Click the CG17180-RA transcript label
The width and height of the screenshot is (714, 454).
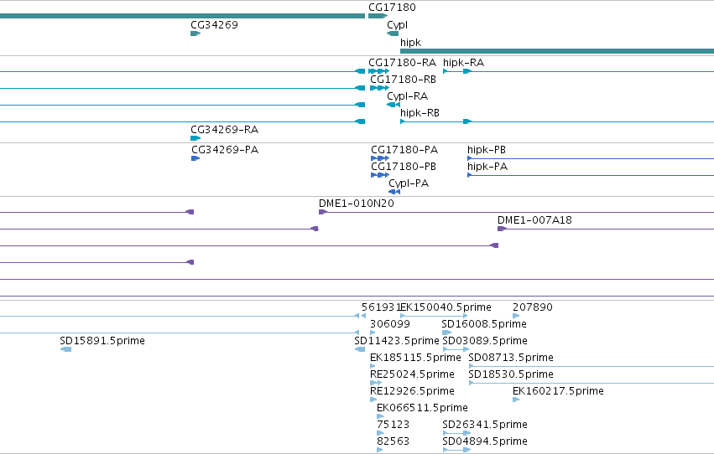(x=402, y=62)
